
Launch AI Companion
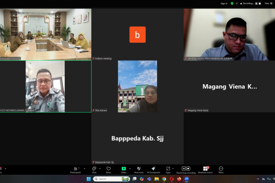tap(153, 170)
